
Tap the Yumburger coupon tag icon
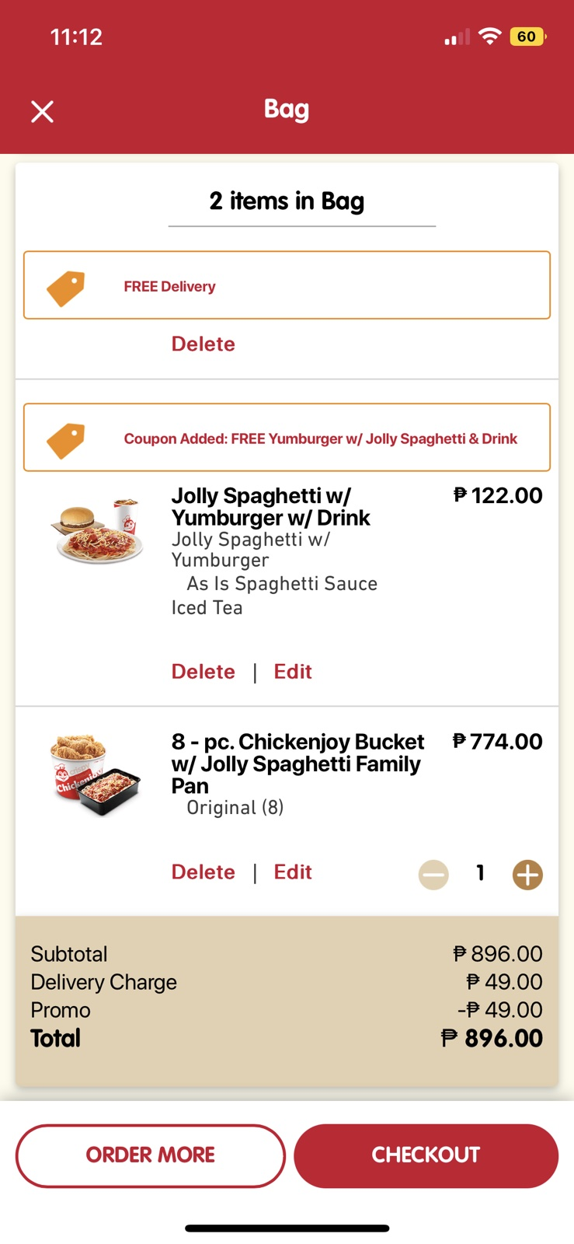pos(66,440)
